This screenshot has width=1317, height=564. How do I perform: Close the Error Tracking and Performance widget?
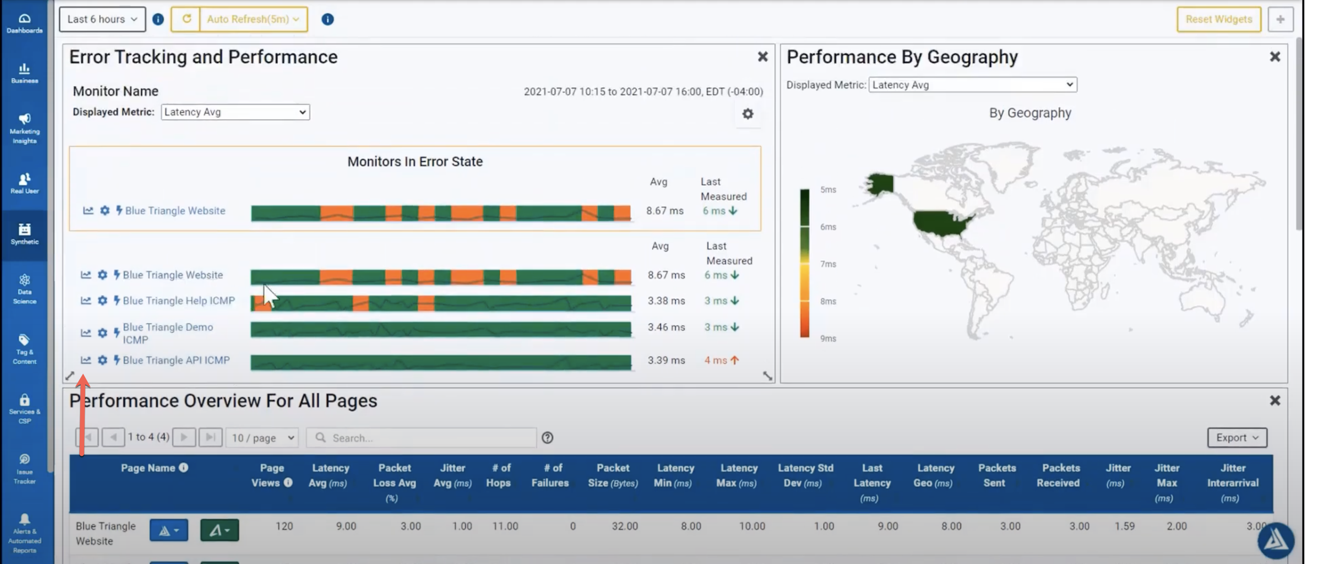762,56
